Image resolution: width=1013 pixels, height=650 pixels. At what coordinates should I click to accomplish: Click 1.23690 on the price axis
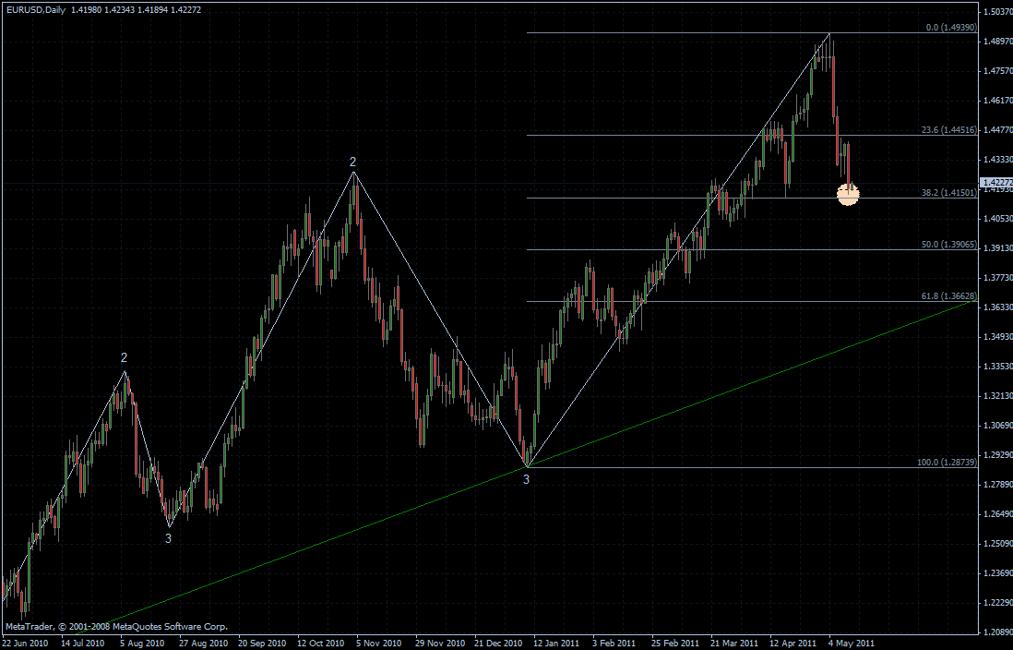coord(998,573)
